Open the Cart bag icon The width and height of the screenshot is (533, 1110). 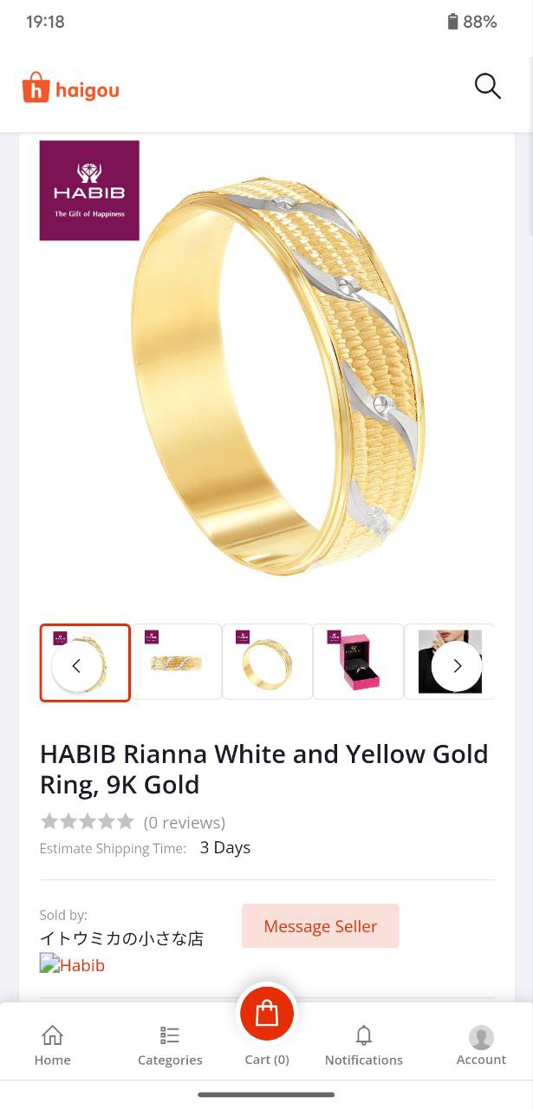[x=267, y=1013]
